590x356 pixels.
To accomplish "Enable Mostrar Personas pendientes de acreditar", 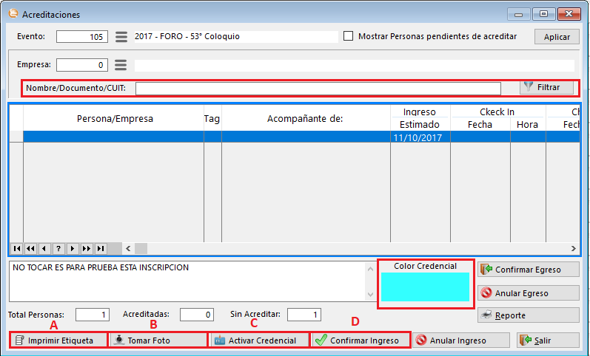I will pyautogui.click(x=349, y=36).
